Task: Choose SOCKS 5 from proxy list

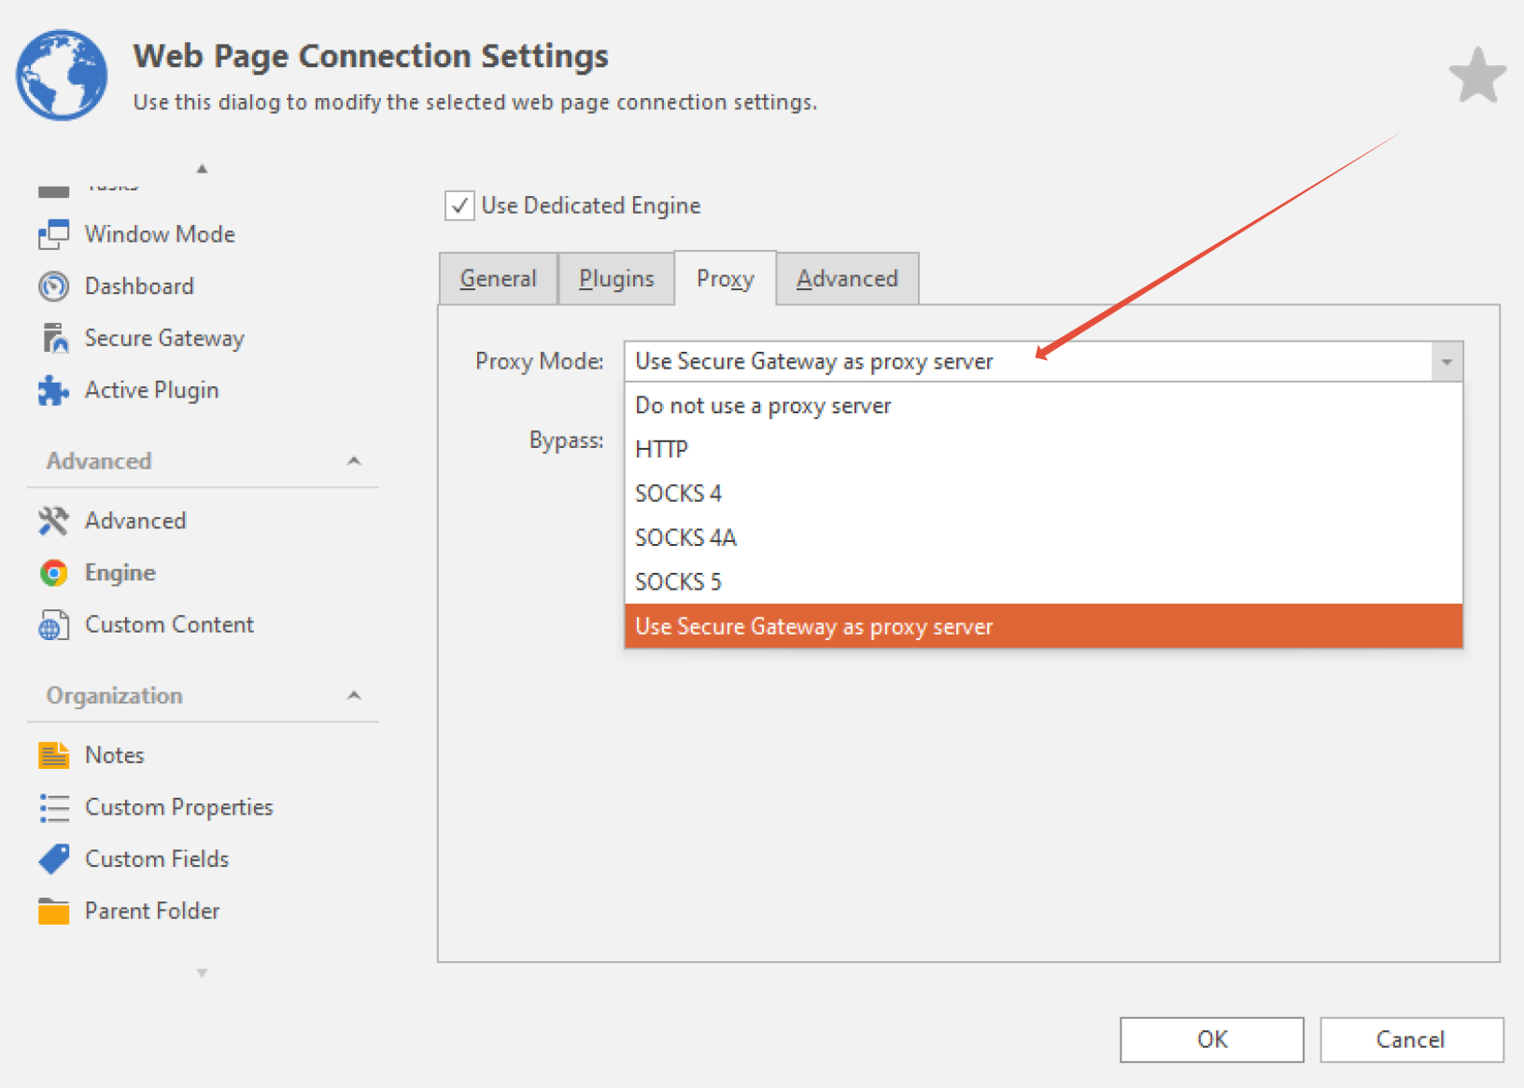Action: (679, 582)
